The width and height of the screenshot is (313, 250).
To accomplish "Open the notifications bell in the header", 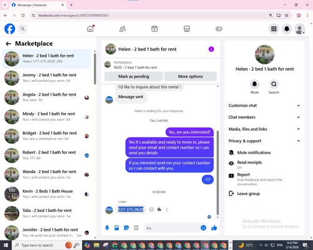I will tap(287, 29).
